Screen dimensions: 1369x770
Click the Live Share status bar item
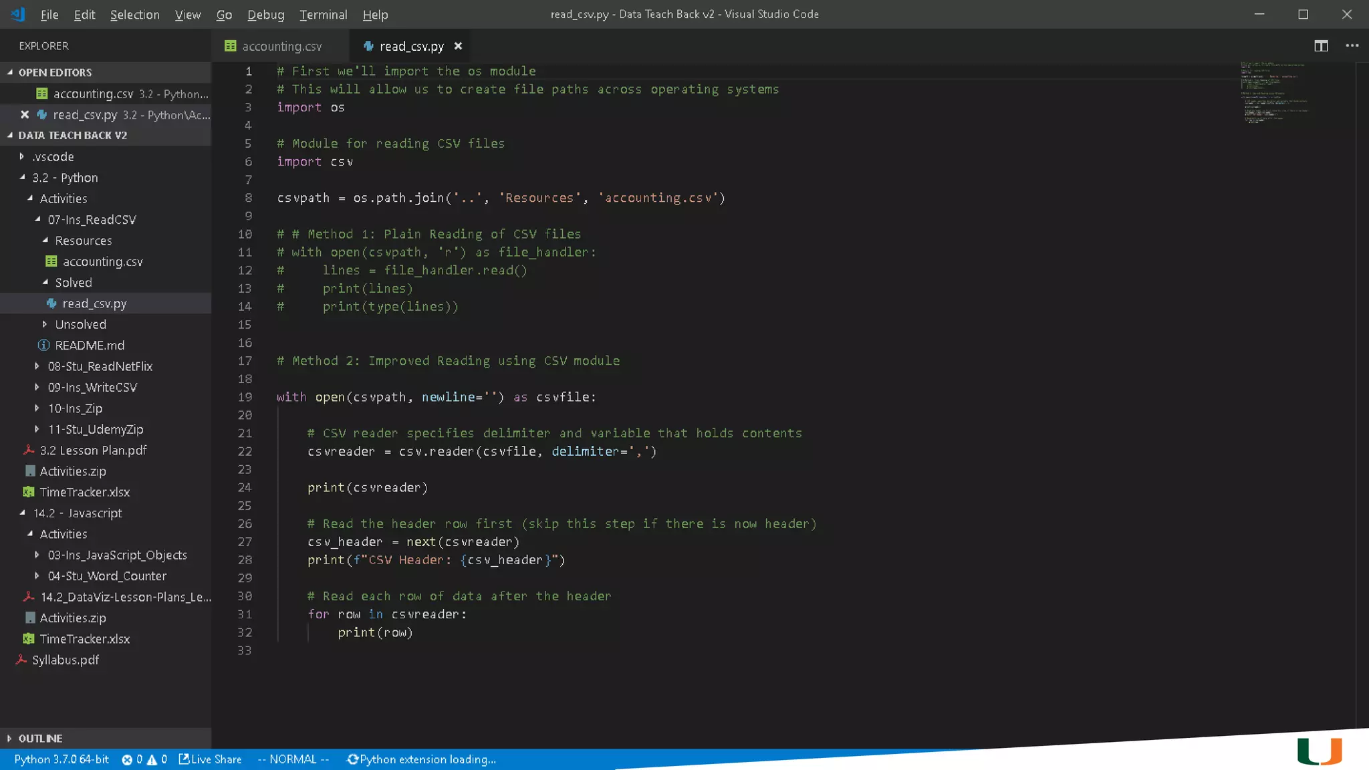(211, 760)
